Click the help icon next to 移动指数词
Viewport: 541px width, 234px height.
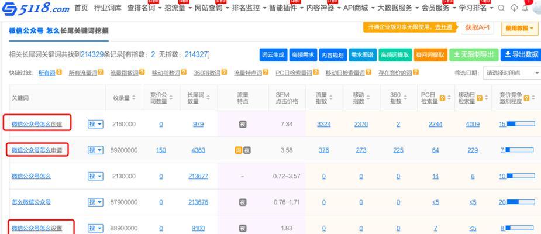(x=184, y=73)
